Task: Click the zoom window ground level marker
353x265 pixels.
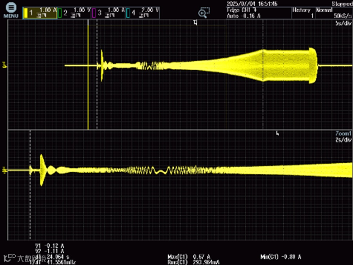Action: [x=4, y=170]
